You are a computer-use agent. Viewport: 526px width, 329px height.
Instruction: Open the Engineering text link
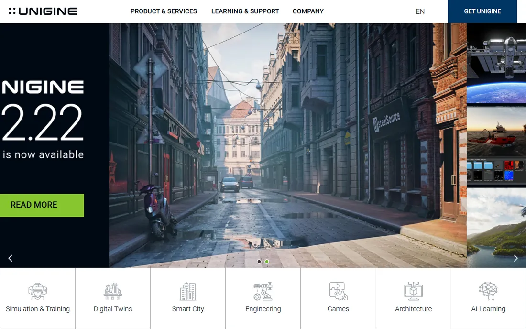point(263,309)
